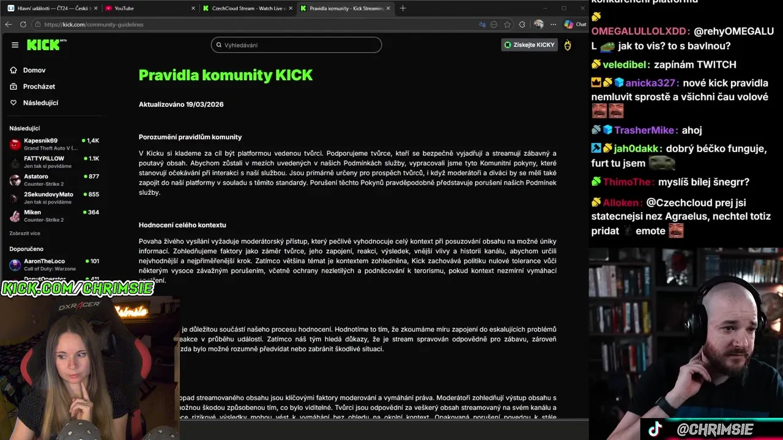
Task: Click the site info lock icon in address bar
Action: tap(38, 24)
